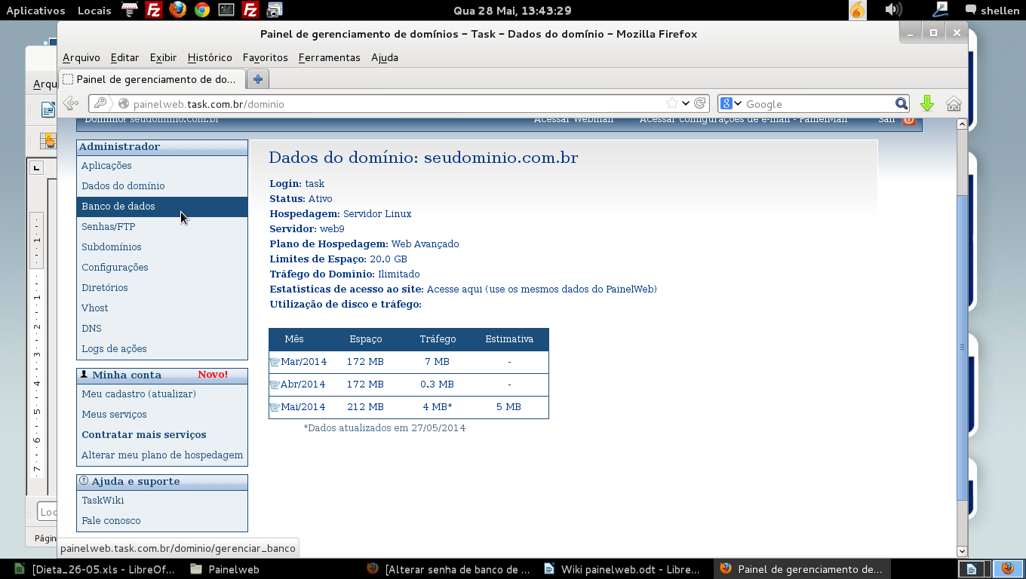Focus the Google search field
The image size is (1026, 579).
tap(819, 103)
